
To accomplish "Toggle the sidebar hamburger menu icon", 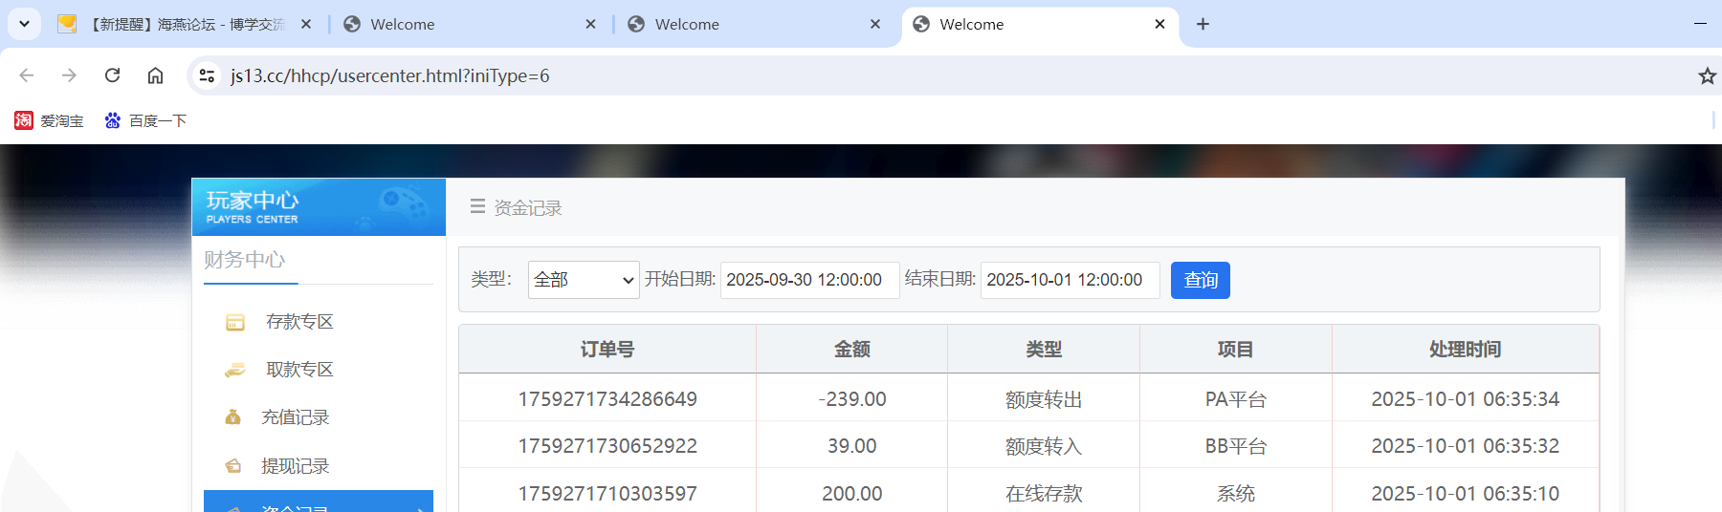I will (x=477, y=206).
